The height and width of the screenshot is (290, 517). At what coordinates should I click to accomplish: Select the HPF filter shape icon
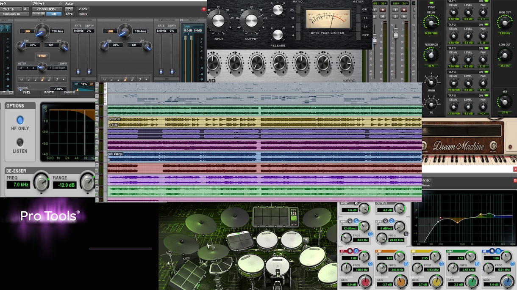pyautogui.click(x=356, y=221)
